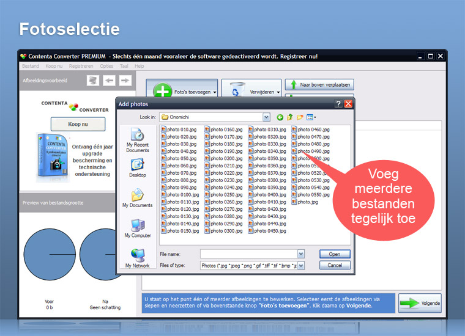Click the Volgende button
Viewport: 465px width, 336px height.
[x=420, y=303]
